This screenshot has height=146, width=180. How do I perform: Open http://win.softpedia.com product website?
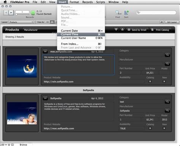coord(58,82)
